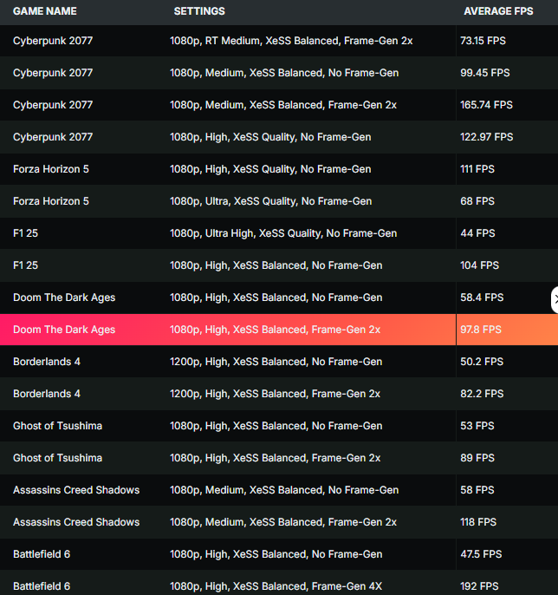Click Forza Horizon 5 name in 111 FPS row
Screen dimensions: 558x595
pyautogui.click(x=51, y=169)
